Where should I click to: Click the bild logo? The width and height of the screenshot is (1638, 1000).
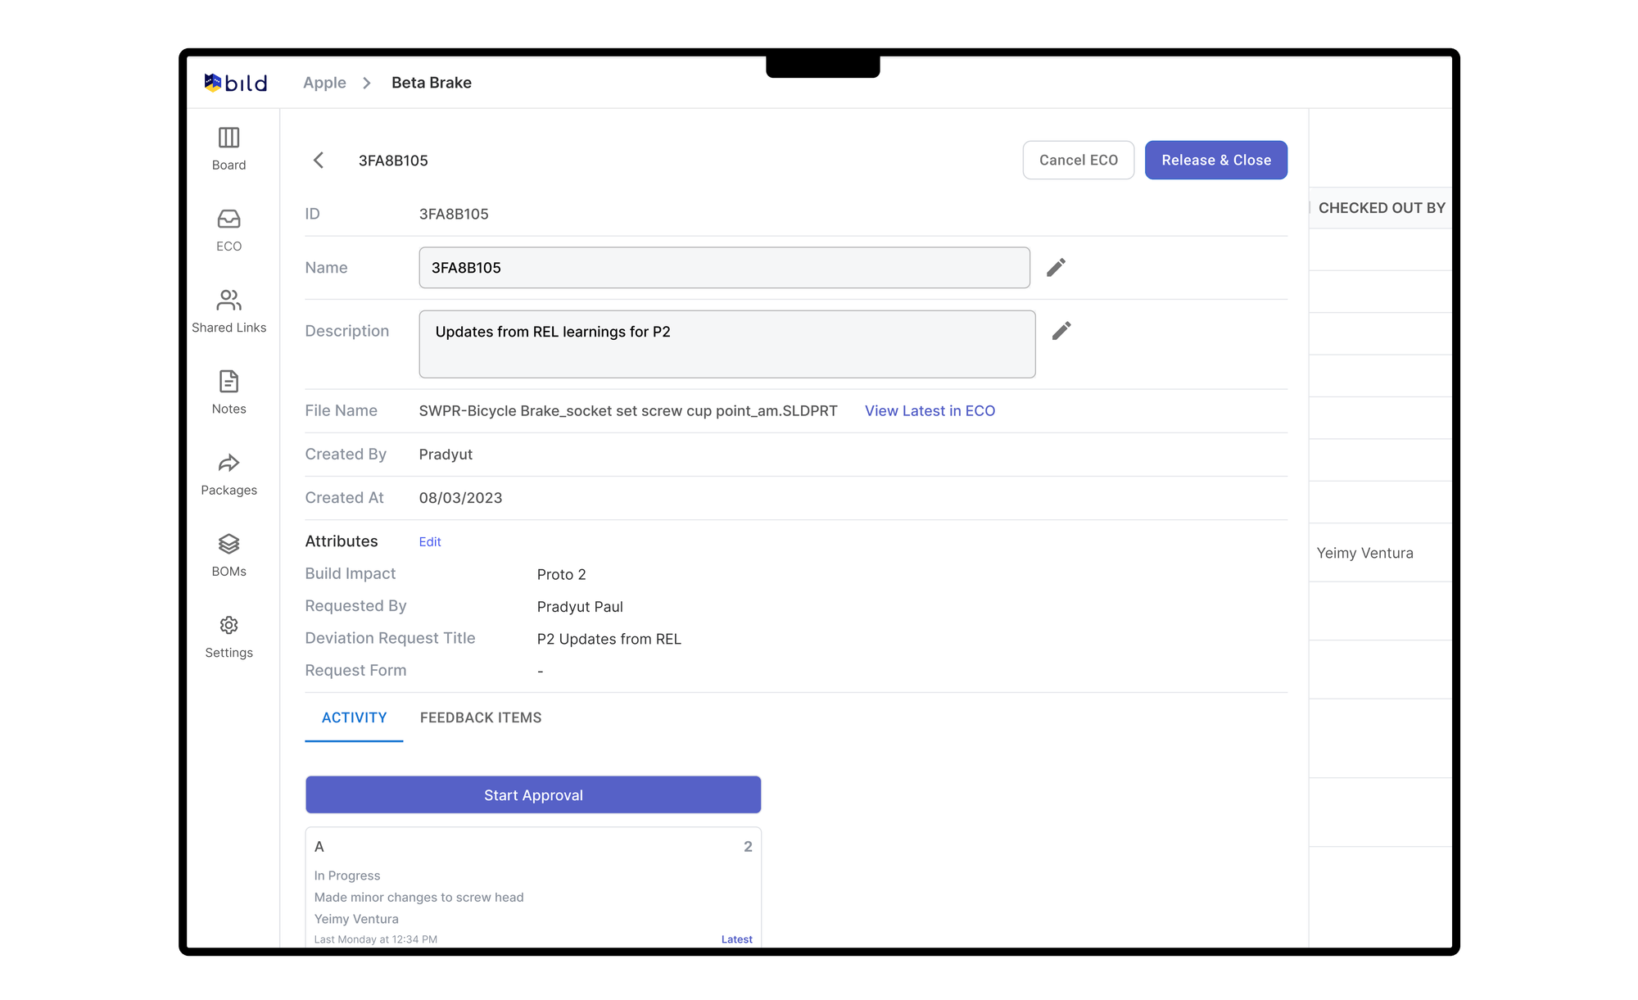click(x=236, y=83)
